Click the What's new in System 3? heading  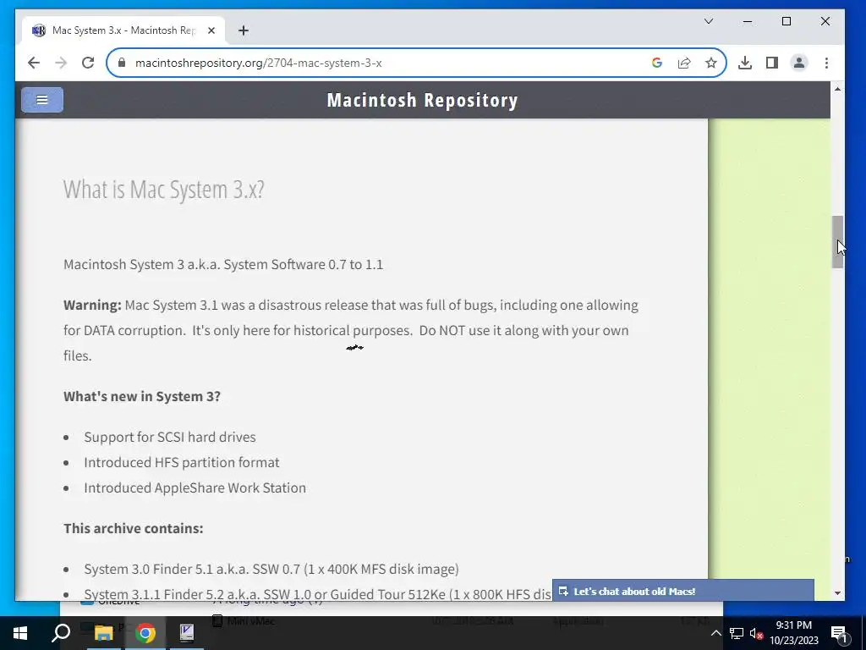tap(142, 396)
